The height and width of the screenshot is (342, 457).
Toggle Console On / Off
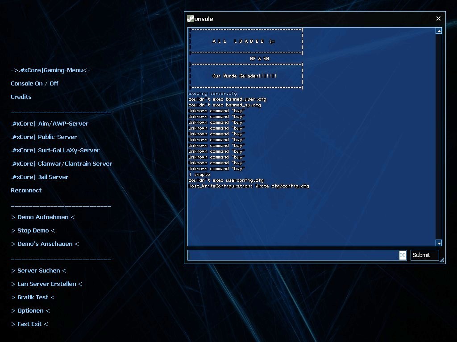coord(34,83)
